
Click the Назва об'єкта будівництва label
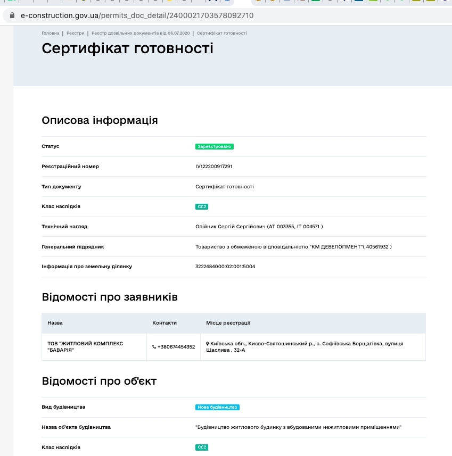pos(76,427)
